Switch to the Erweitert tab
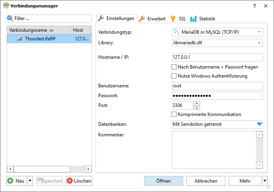The height and width of the screenshot is (192, 274). click(x=152, y=18)
